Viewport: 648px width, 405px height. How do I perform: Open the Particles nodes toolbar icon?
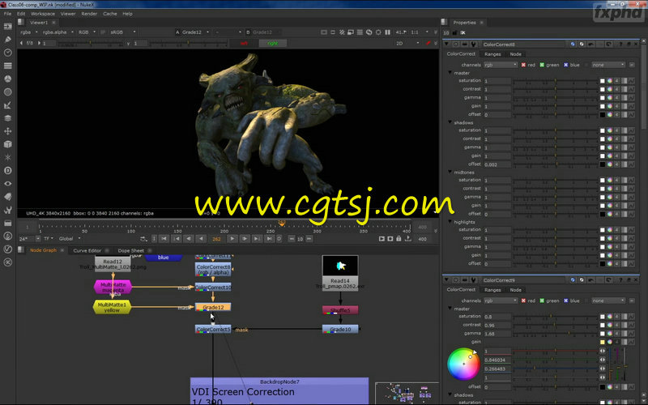[7, 157]
